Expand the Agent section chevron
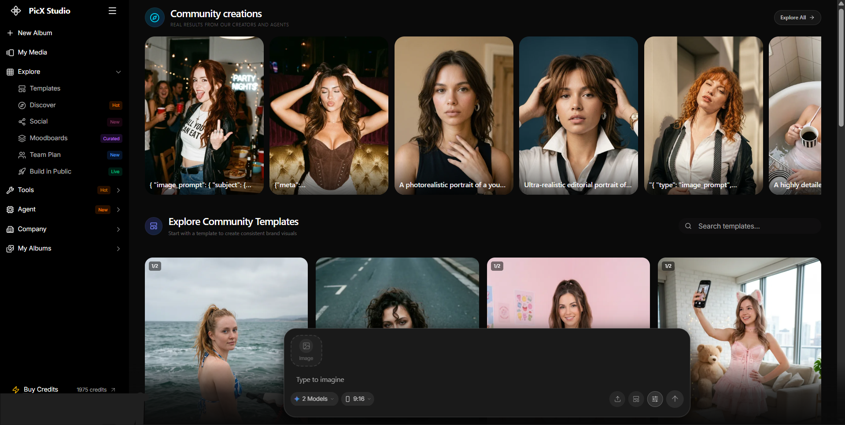 pos(118,210)
